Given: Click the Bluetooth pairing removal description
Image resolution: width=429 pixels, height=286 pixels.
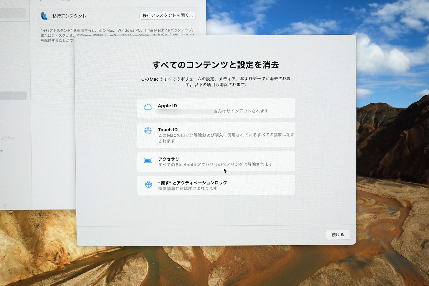Looking at the screenshot, I should coord(215,165).
